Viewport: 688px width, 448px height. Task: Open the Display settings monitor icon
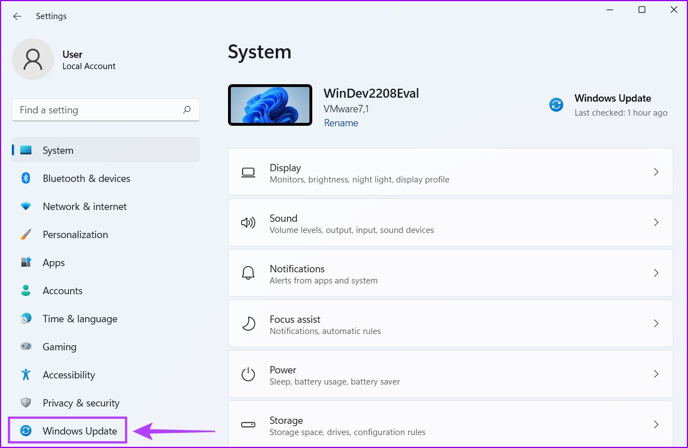tap(248, 172)
